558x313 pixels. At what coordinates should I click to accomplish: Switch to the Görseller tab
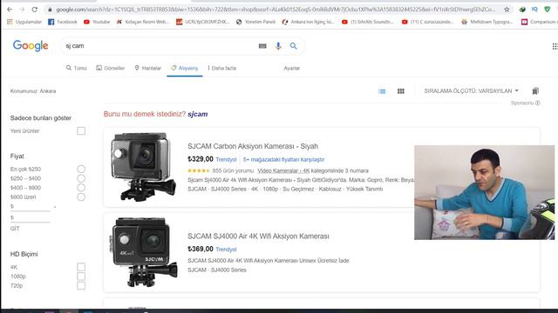click(111, 68)
